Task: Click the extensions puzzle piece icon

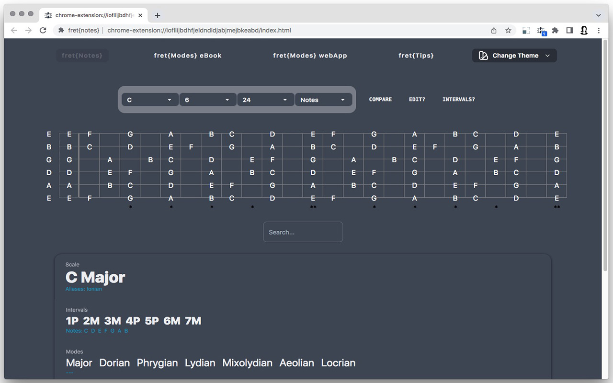Action: (555, 30)
